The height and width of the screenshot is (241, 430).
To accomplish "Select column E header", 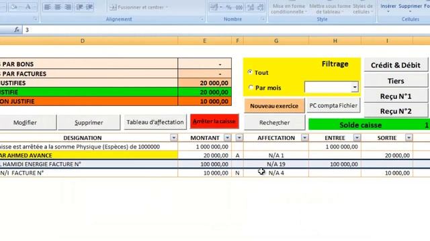I will click(x=204, y=41).
